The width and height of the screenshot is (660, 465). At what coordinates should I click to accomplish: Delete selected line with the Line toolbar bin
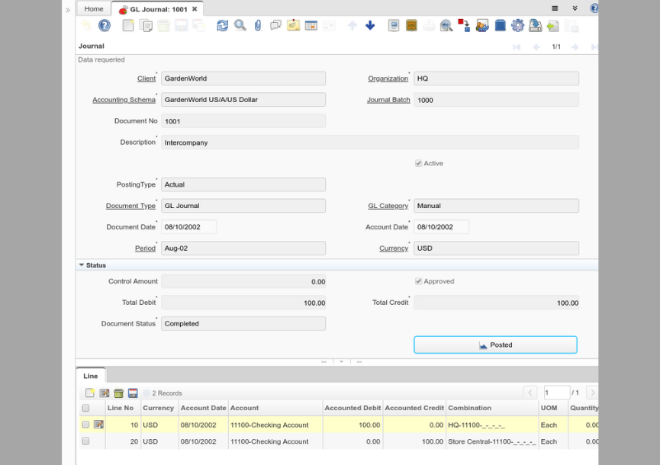click(x=119, y=393)
